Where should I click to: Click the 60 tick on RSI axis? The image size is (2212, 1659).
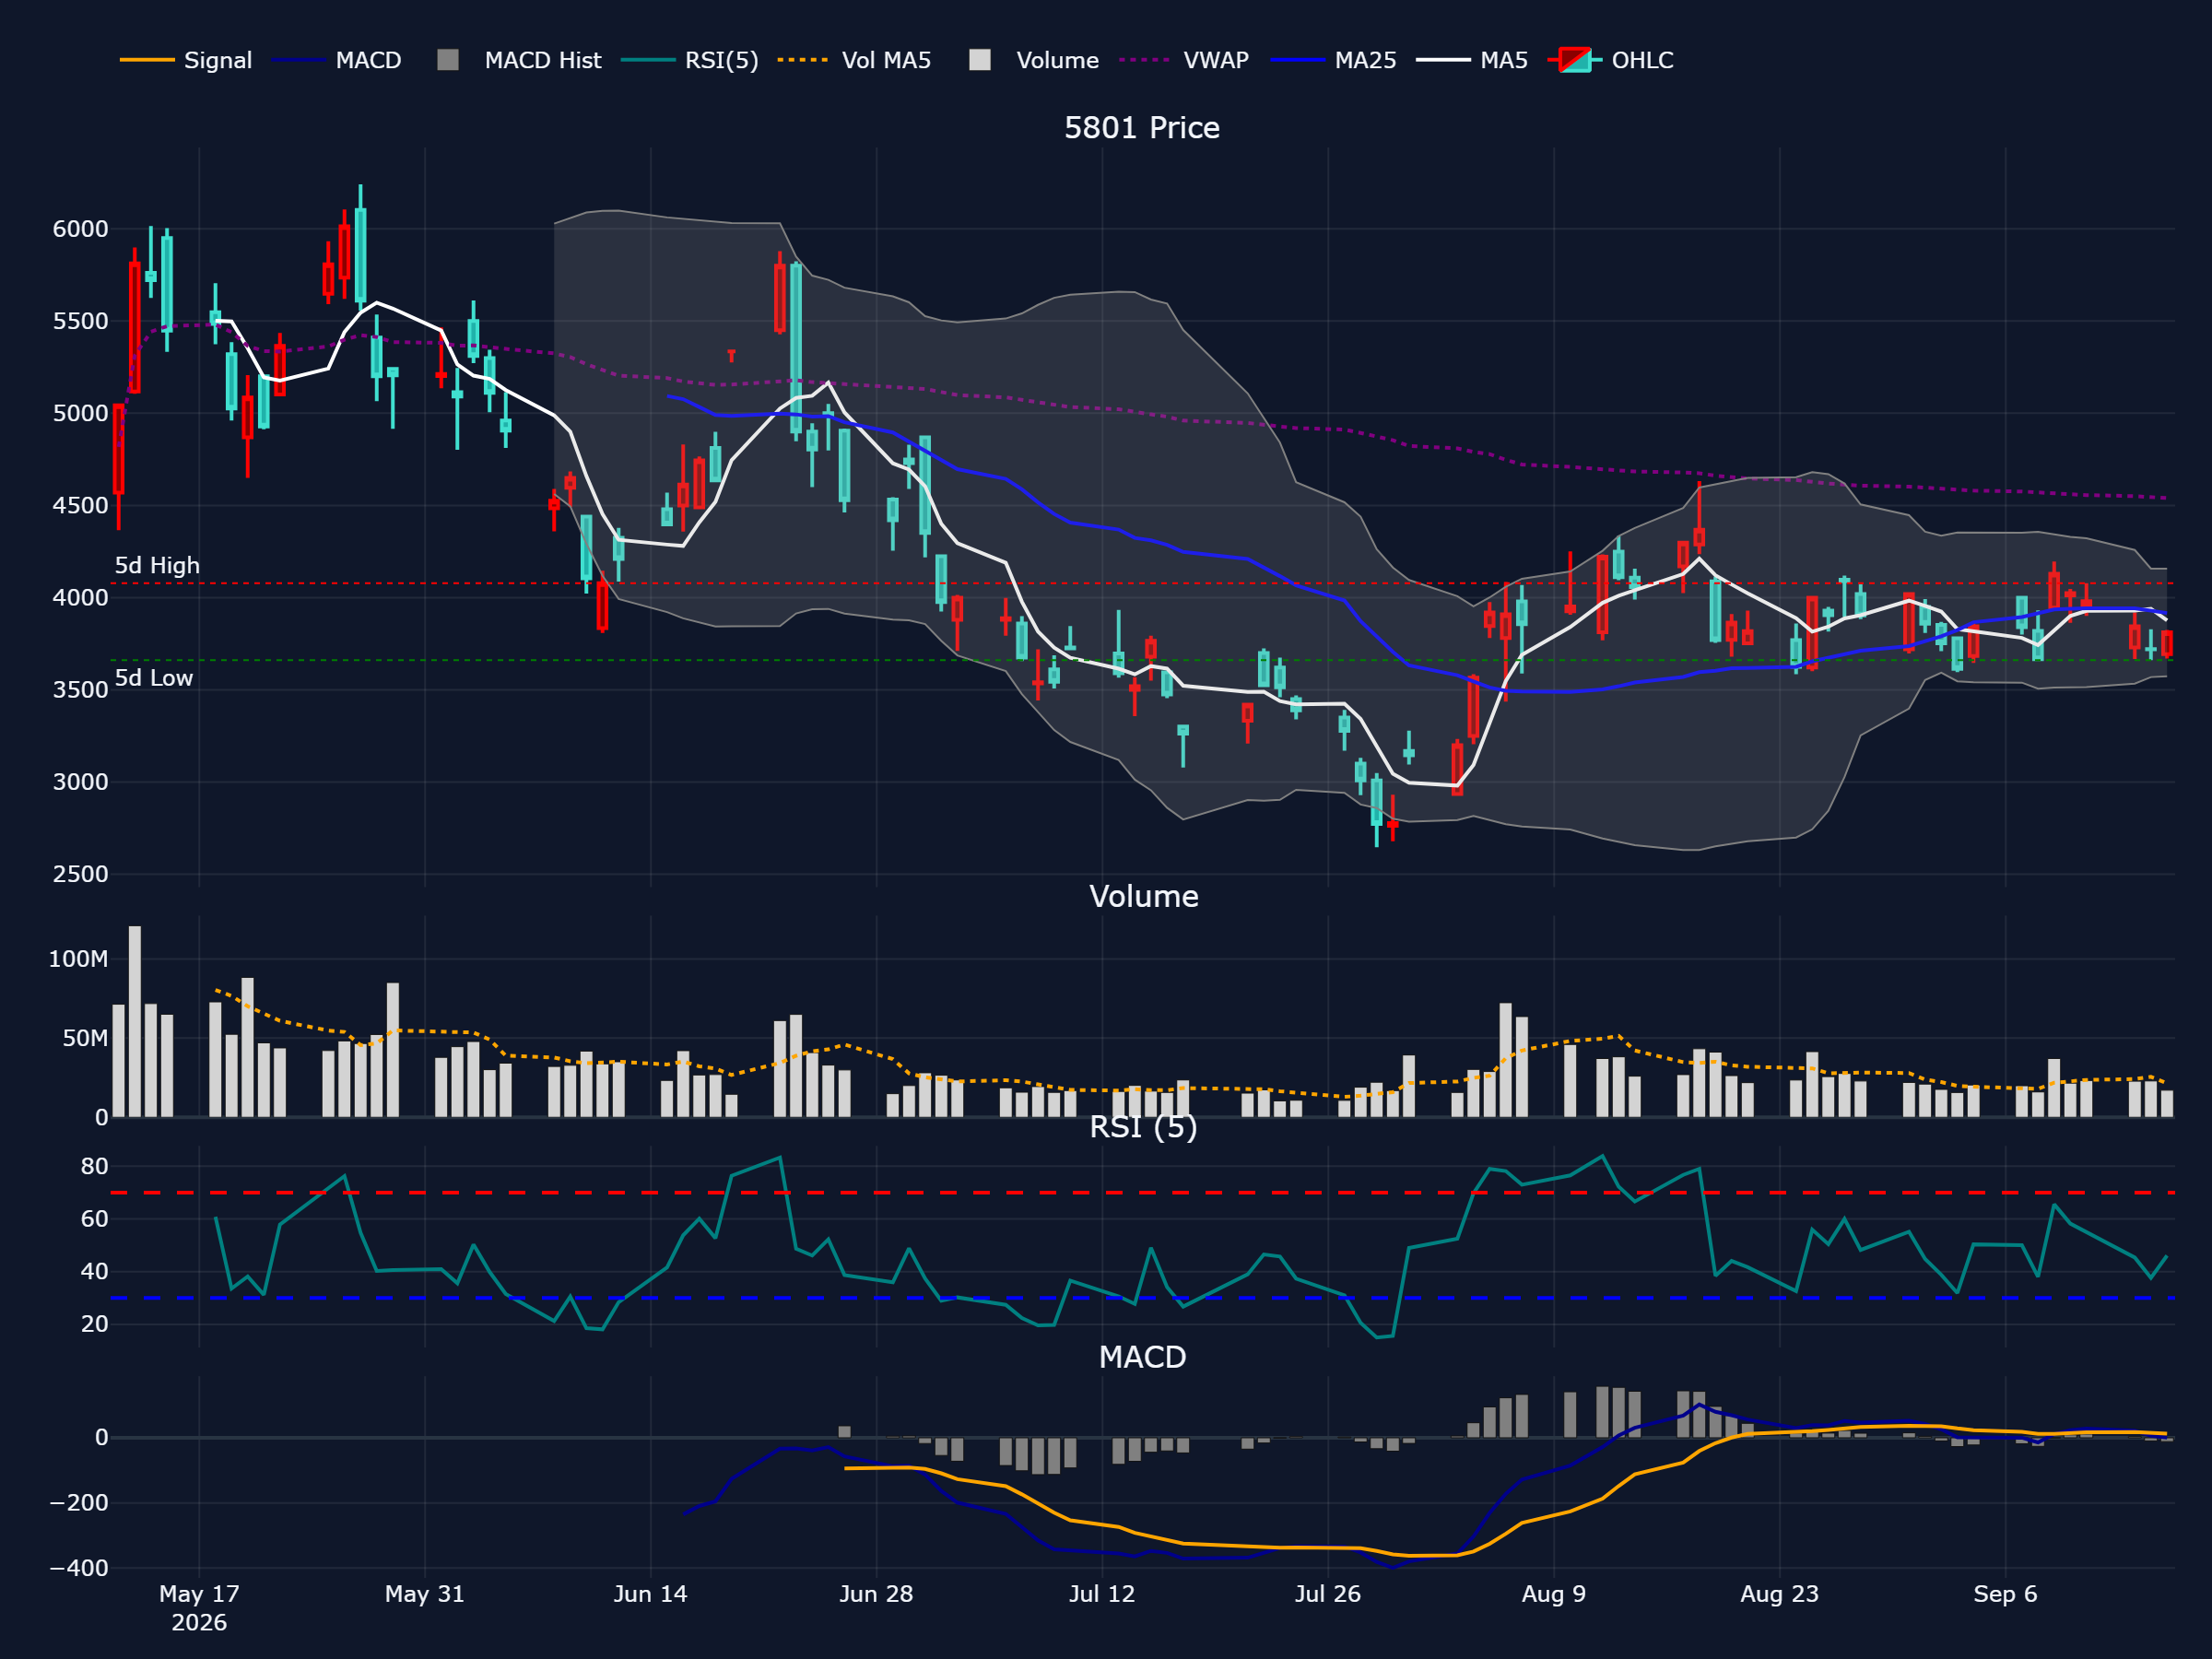[x=94, y=1219]
